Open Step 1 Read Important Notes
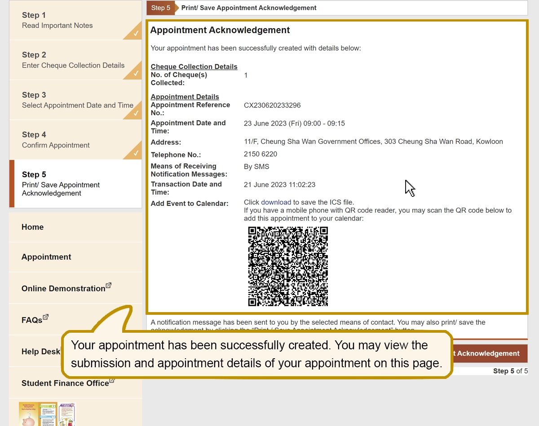The width and height of the screenshot is (539, 426). pyautogui.click(x=75, y=20)
